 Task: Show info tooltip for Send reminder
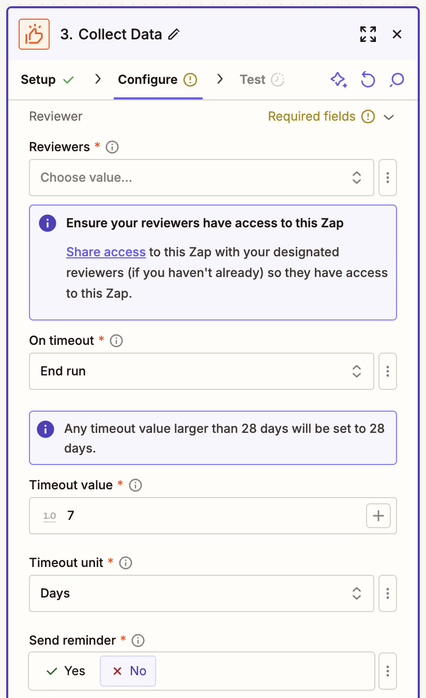(138, 641)
